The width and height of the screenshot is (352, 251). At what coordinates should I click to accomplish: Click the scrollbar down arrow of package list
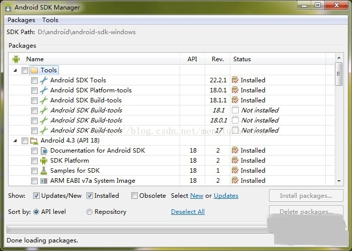click(339, 181)
